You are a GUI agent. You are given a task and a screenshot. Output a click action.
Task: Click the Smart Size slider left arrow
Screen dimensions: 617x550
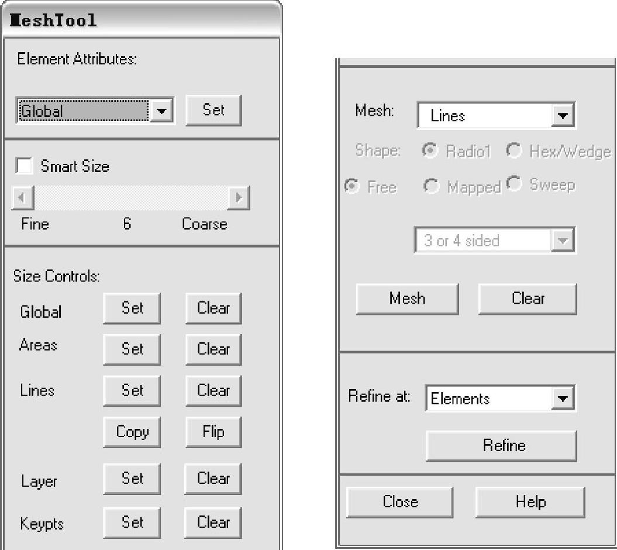(x=23, y=197)
